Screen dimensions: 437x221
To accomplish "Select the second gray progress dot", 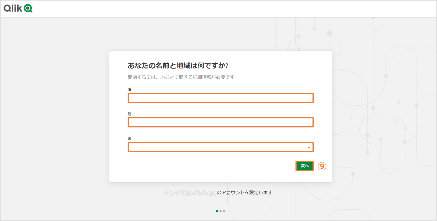I will [221, 211].
